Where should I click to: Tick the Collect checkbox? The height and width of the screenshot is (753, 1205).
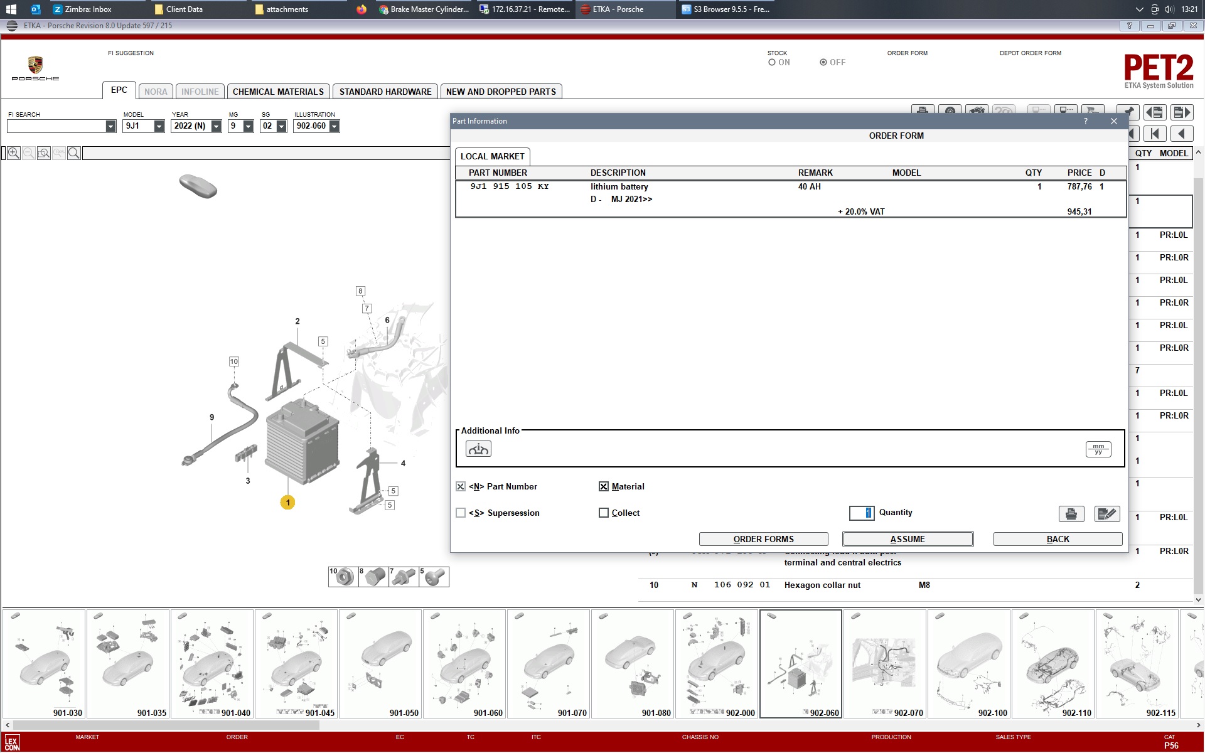click(x=604, y=513)
